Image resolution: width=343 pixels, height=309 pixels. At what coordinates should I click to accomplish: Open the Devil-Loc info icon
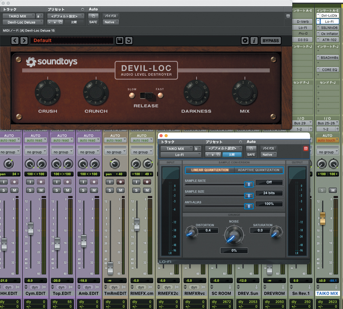pyautogui.click(x=254, y=40)
